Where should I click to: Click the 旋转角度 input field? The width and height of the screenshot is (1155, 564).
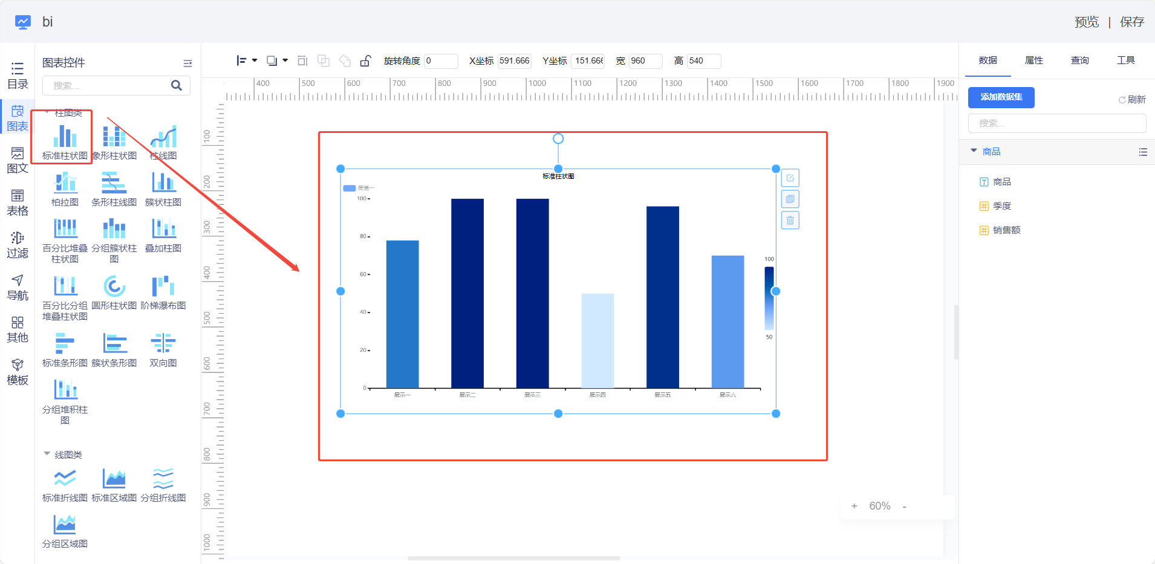(x=440, y=61)
